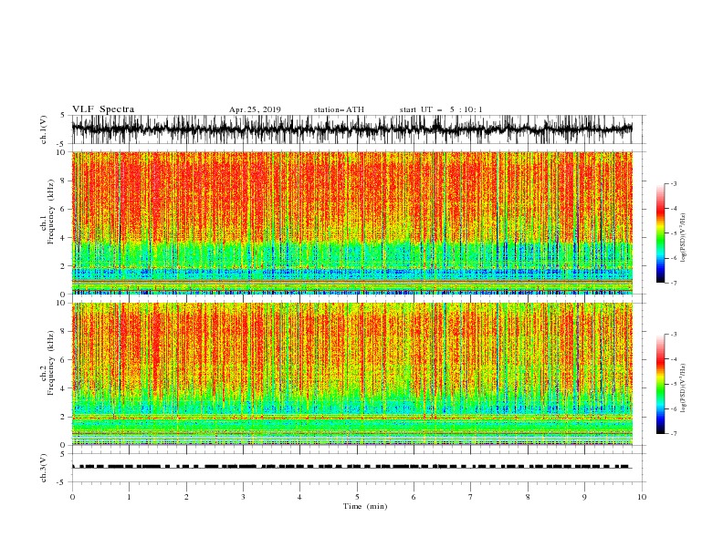Image resolution: width=723 pixels, height=558 pixels.
Task: Click the 'ch.1(V)' waveform axis label
Action: [44, 129]
